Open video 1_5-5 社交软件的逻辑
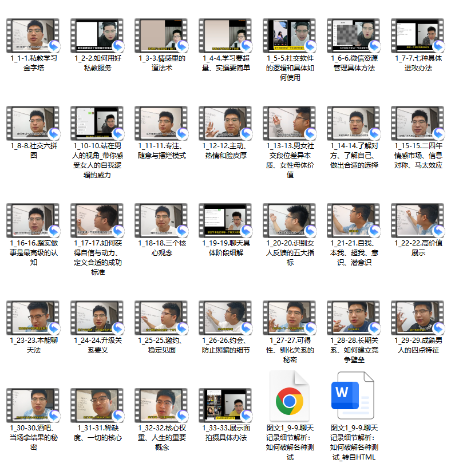The height and width of the screenshot is (467, 451). tap(290, 35)
